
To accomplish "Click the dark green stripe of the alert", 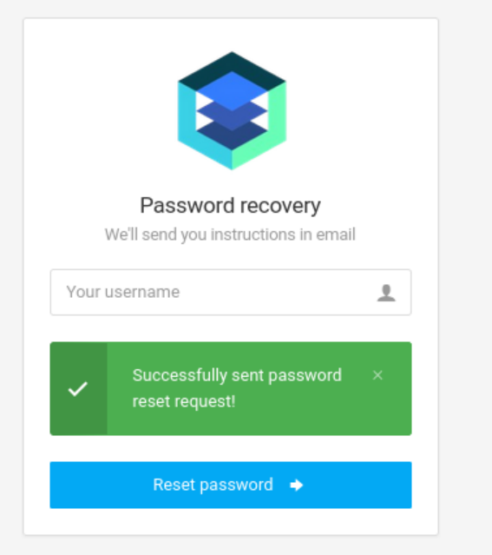I will pos(78,388).
